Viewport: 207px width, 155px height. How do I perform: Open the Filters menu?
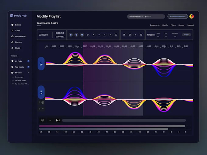pos(173,25)
